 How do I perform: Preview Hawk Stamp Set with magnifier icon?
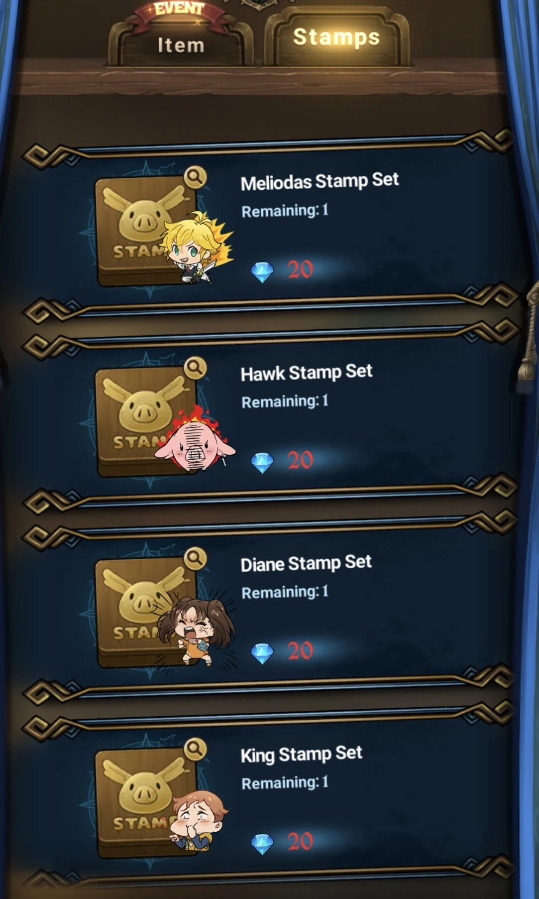coord(195,368)
